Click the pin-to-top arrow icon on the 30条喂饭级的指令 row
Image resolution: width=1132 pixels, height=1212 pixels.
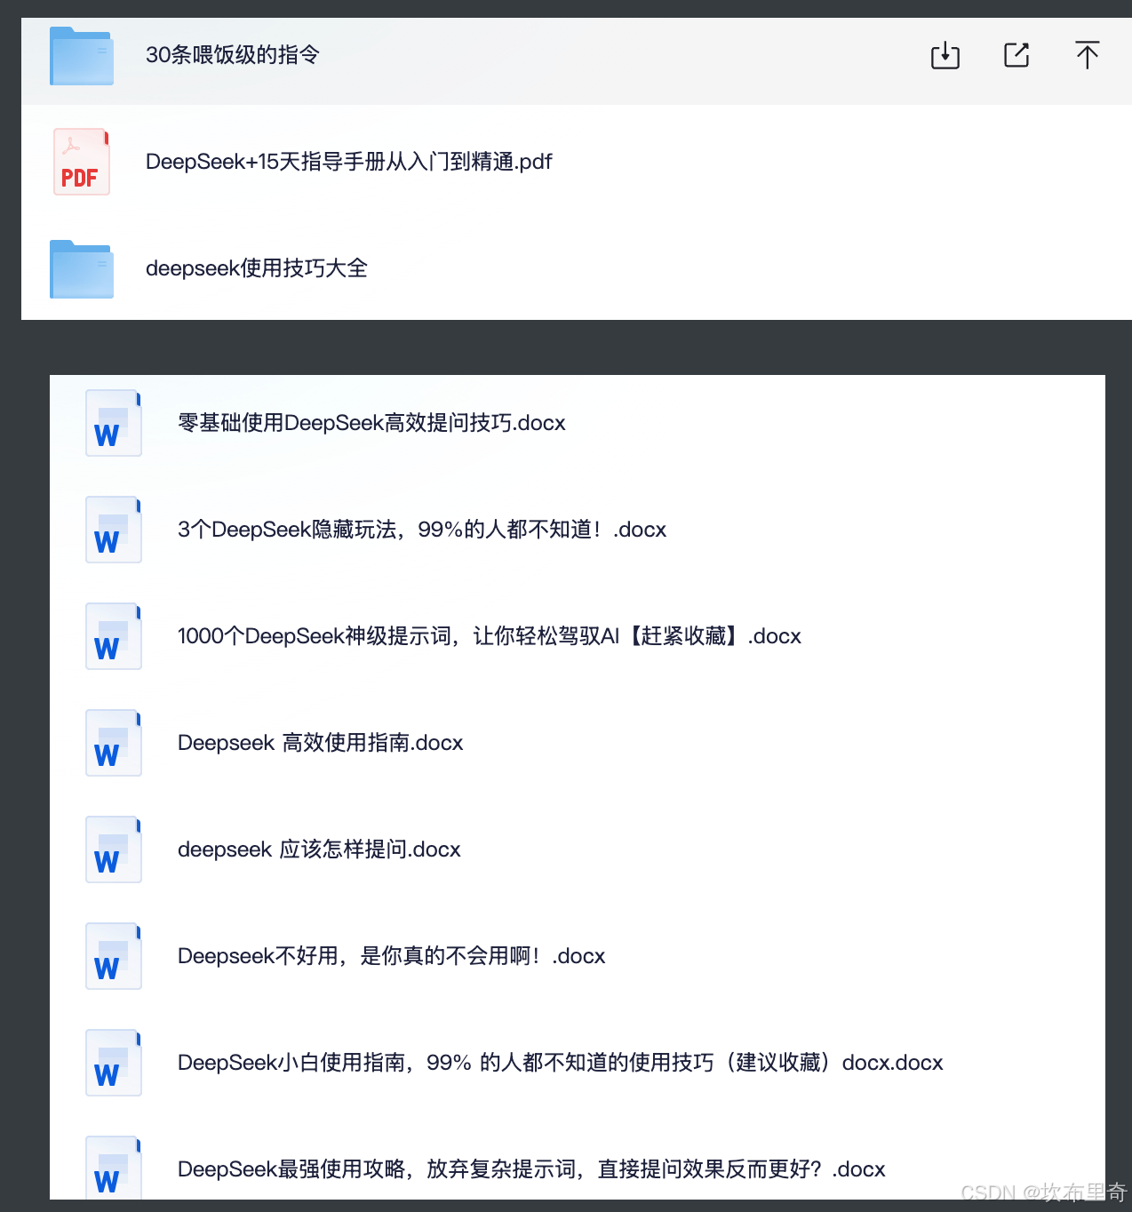point(1087,55)
